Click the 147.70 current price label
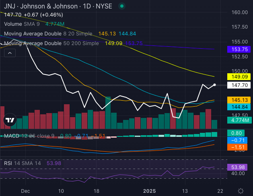Viewport: 253px width, 196px height. [x=239, y=85]
